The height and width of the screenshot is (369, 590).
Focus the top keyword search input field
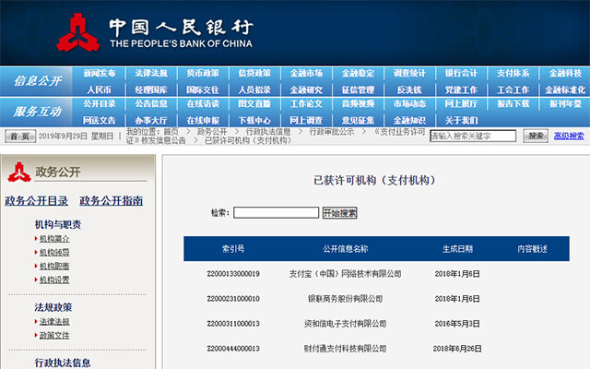pos(474,136)
